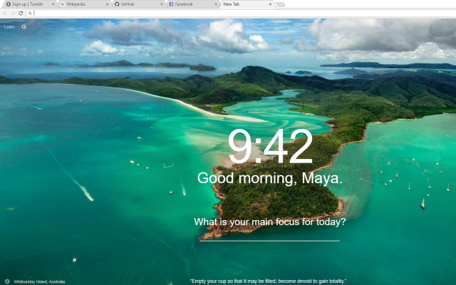This screenshot has height=285, width=456.
Task: Click the Whitsunday Island, Australia photo credit
Action: [40, 281]
